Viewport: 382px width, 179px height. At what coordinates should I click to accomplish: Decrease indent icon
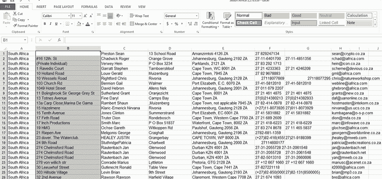118,24
